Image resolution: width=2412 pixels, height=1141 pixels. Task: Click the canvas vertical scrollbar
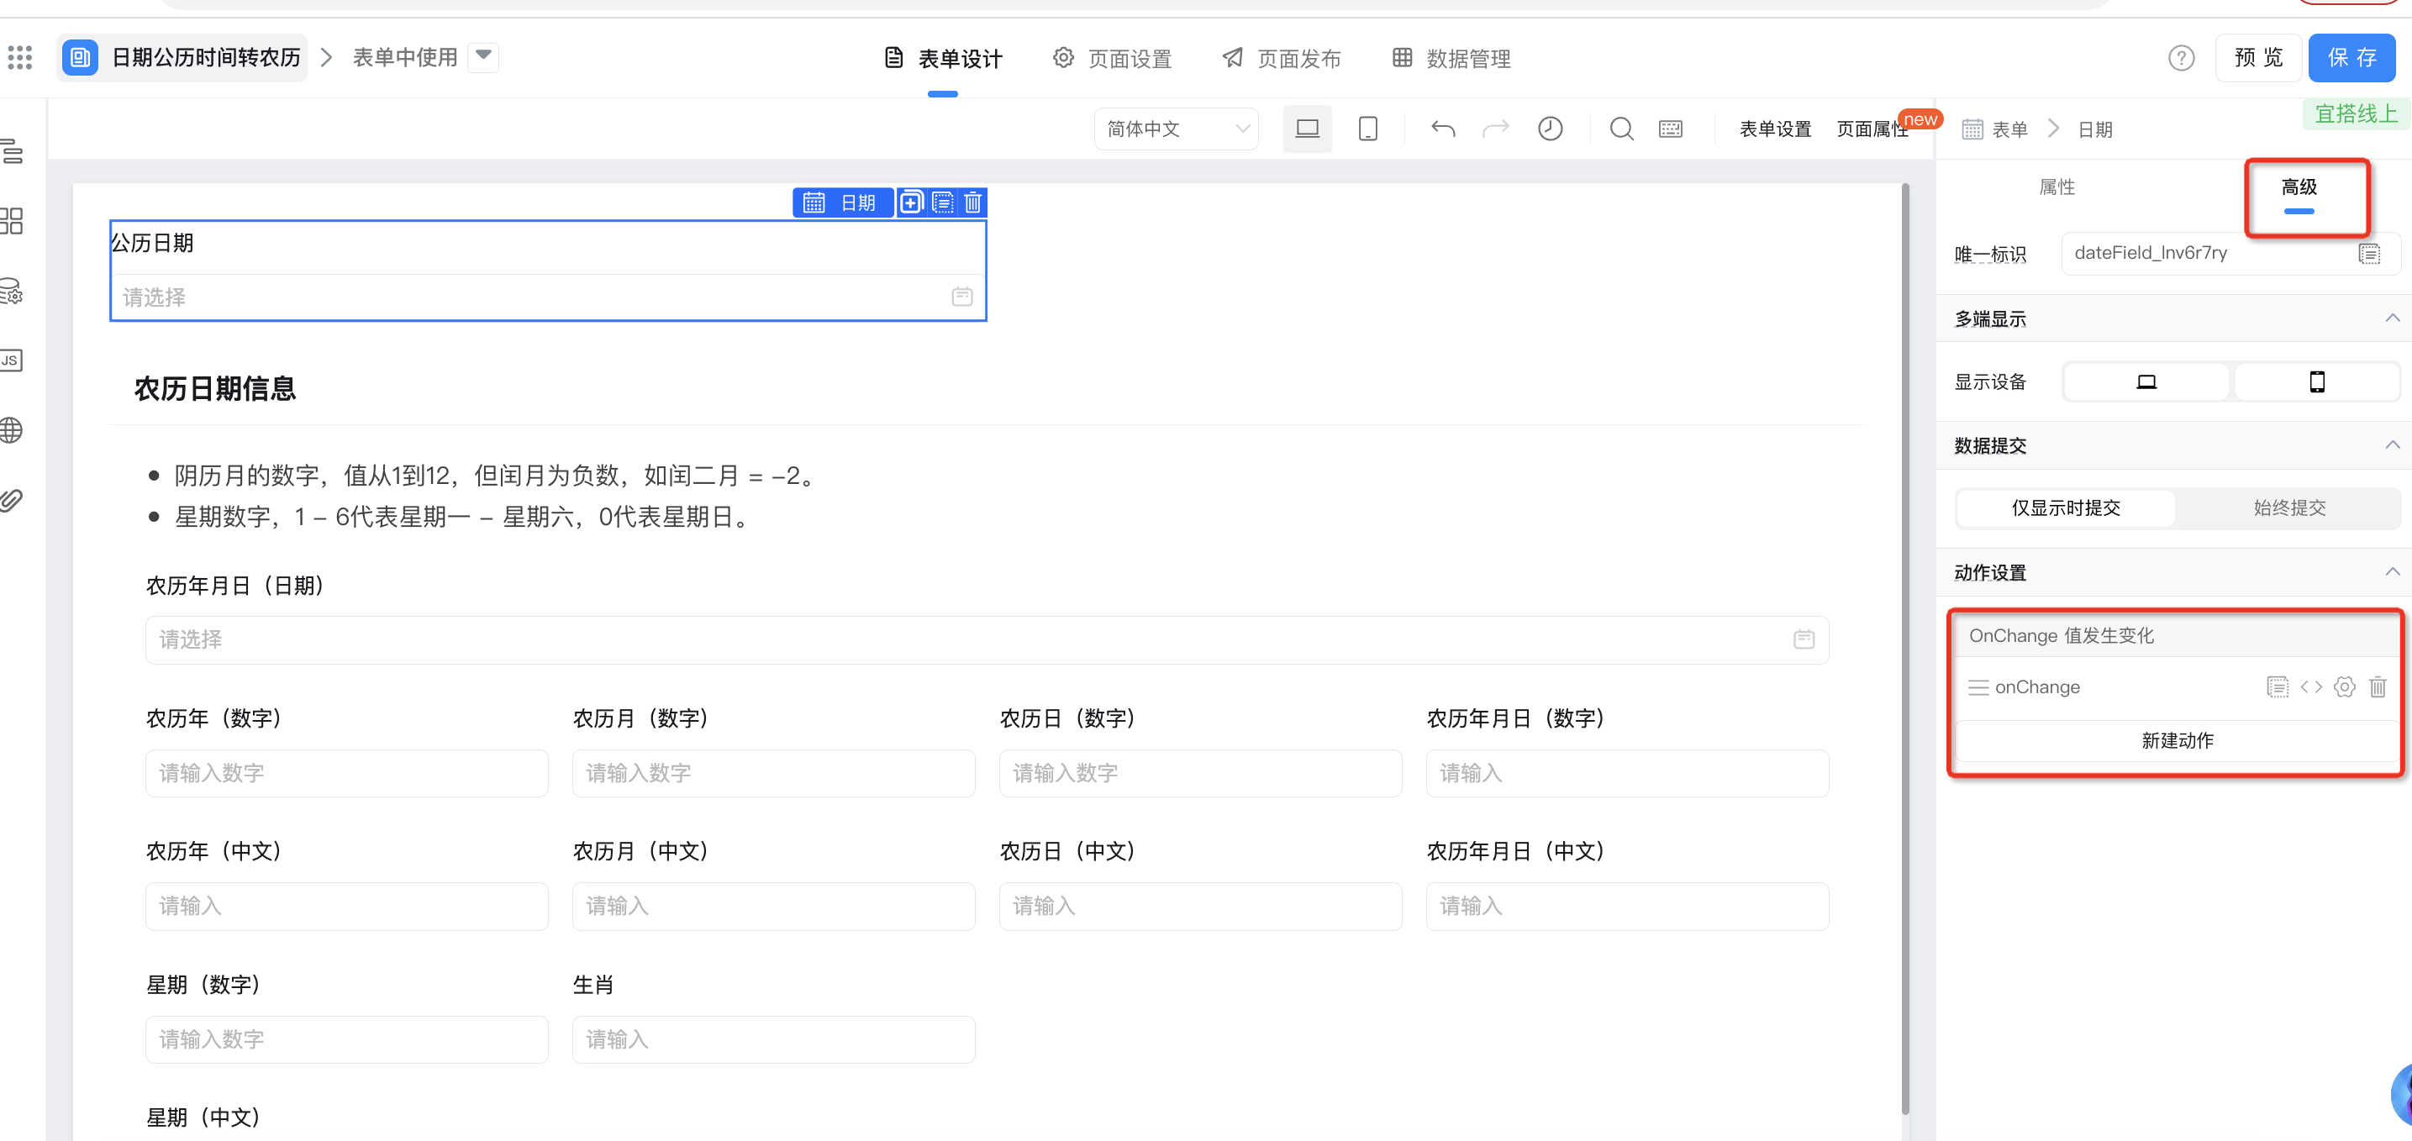click(1904, 648)
